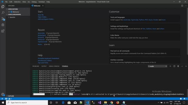Click the editor vertical scrollbar
Viewport: 188px width, 105px height.
click(x=187, y=31)
